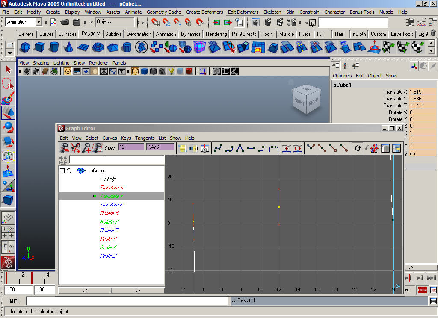This screenshot has height=318, width=438.
Task: Open the shelf options down arrow menu
Action: (x=10, y=53)
